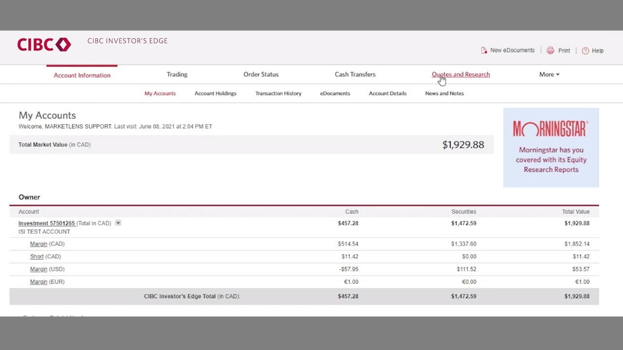Screen dimensions: 623x350
Task: Open Account Details submenu item
Action: pos(387,93)
